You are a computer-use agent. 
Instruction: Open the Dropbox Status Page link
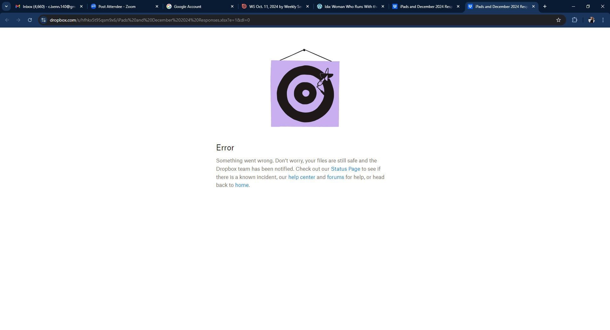[345, 169]
